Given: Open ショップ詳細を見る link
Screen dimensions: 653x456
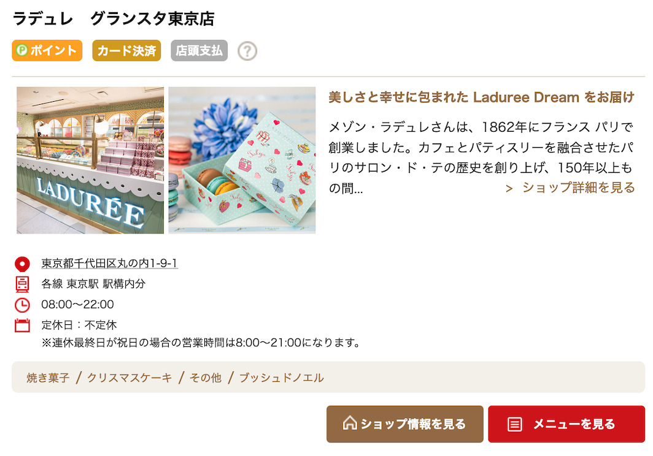Looking at the screenshot, I should click(x=579, y=188).
